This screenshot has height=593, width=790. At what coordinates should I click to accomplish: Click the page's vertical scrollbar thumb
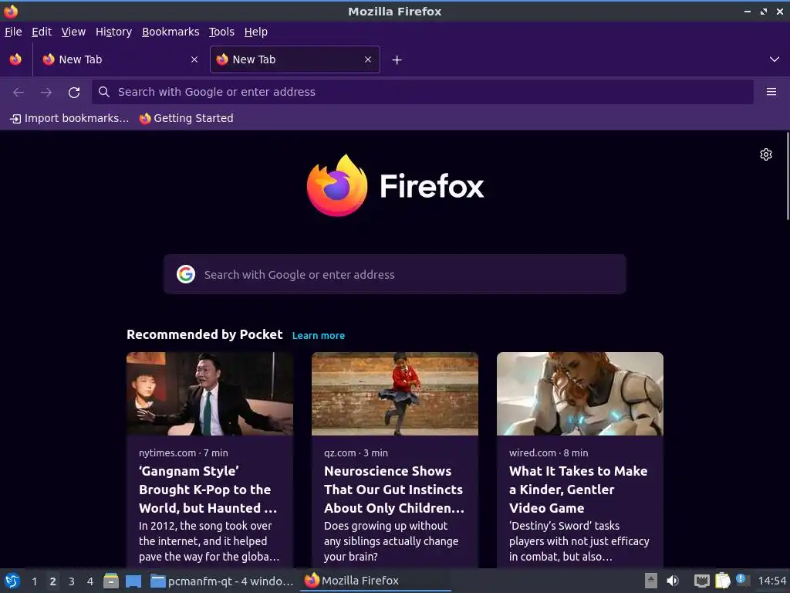click(x=788, y=176)
